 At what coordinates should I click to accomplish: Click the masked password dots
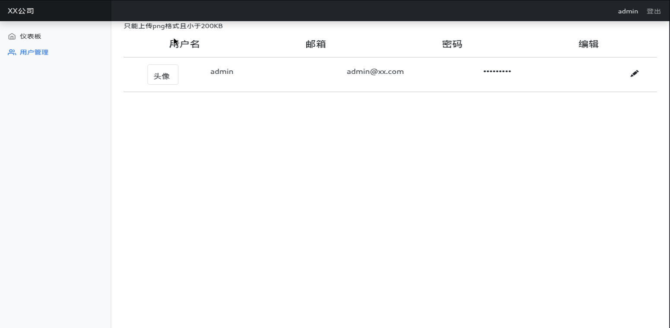coord(497,72)
